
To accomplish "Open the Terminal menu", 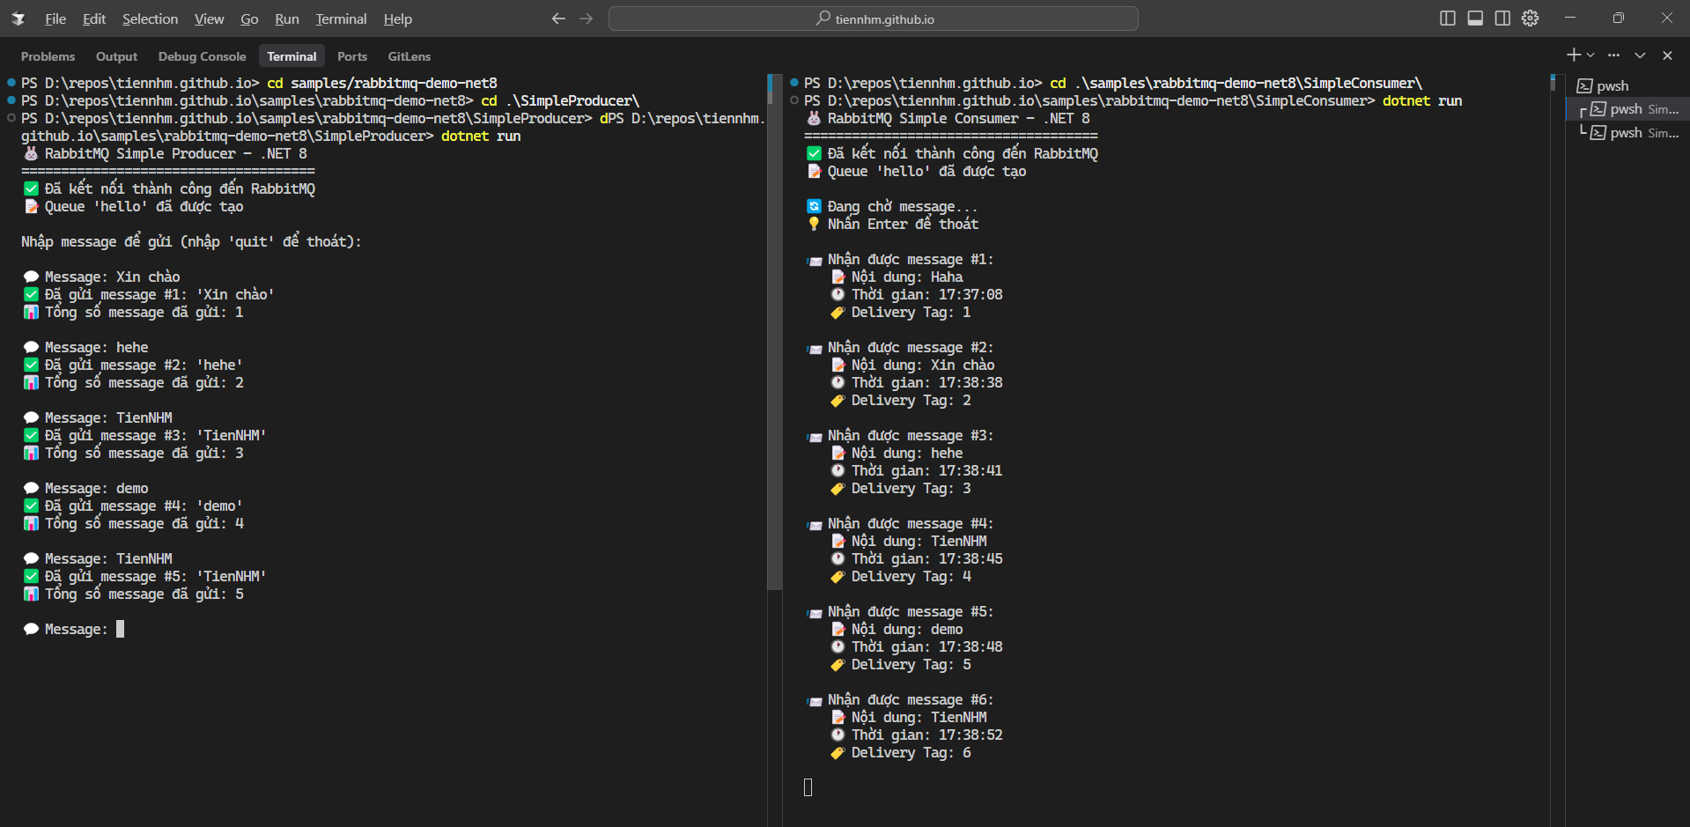I will tap(341, 18).
